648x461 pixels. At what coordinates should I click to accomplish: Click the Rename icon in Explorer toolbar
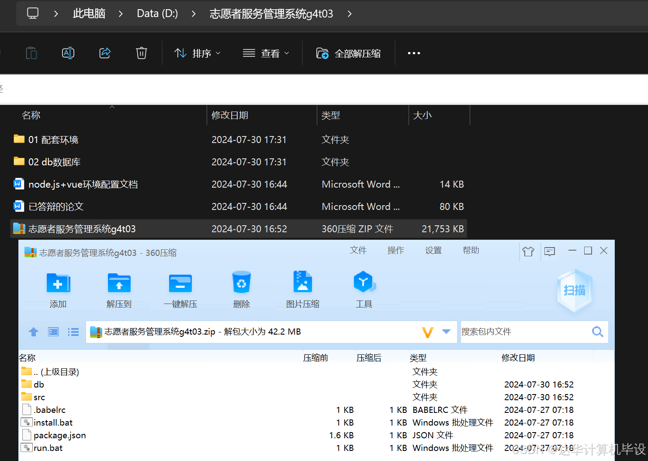point(68,53)
